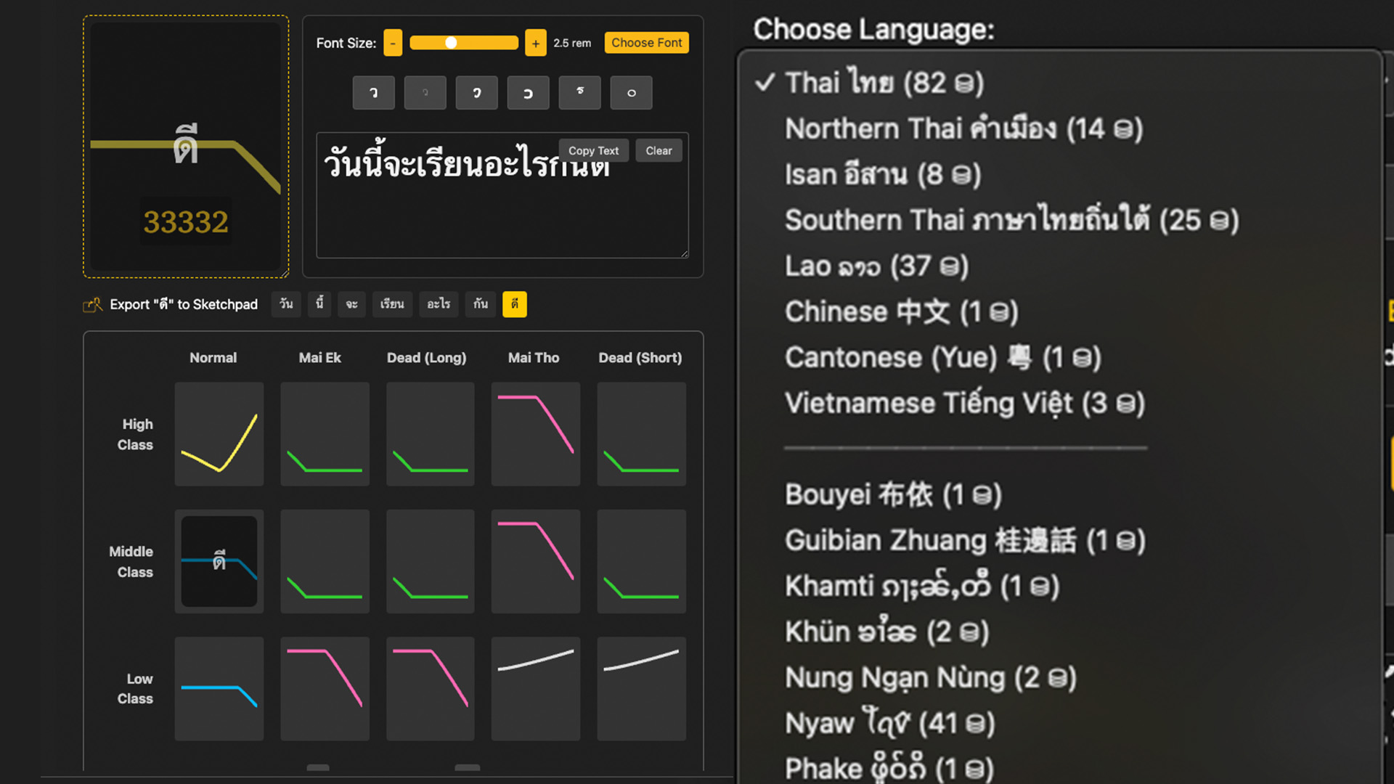Select Cantonese (Yue) menu entry
This screenshot has width=1394, height=784.
pos(942,358)
